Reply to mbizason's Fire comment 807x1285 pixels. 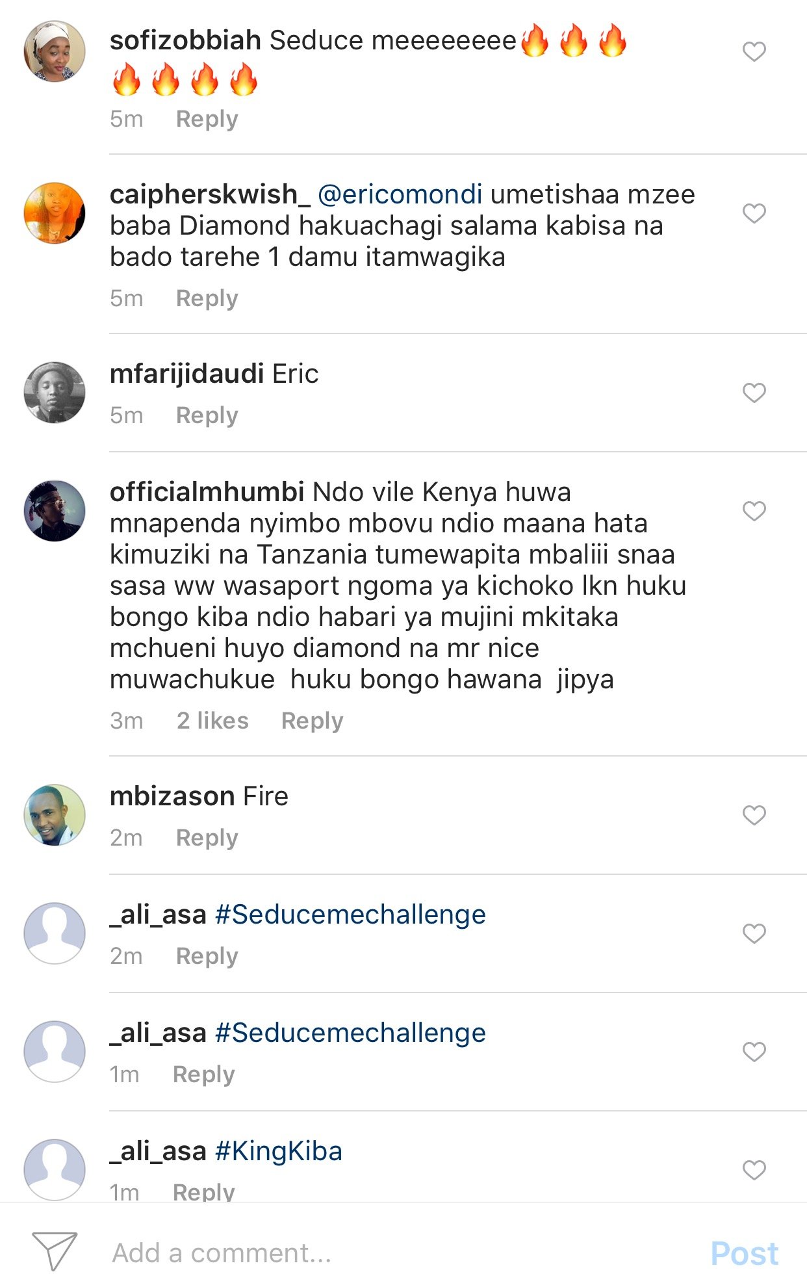point(207,838)
